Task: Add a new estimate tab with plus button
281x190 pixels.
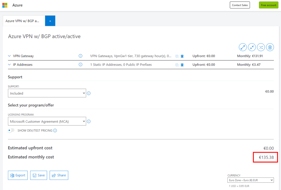Action: pyautogui.click(x=50, y=21)
